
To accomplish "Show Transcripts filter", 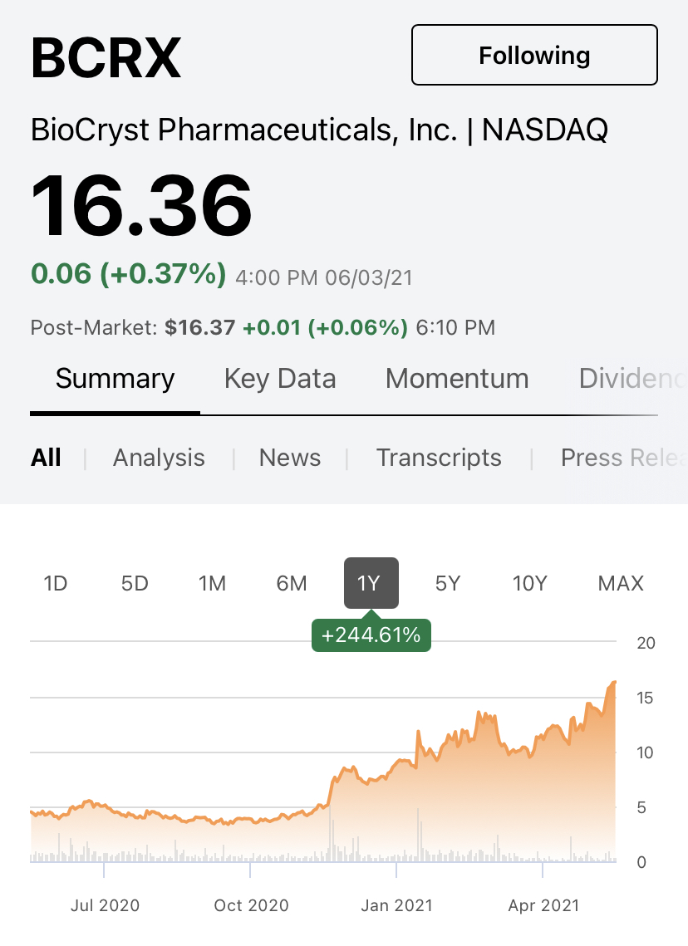I will click(x=439, y=458).
